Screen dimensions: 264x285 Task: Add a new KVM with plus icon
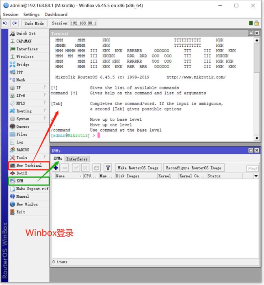(x=56, y=168)
